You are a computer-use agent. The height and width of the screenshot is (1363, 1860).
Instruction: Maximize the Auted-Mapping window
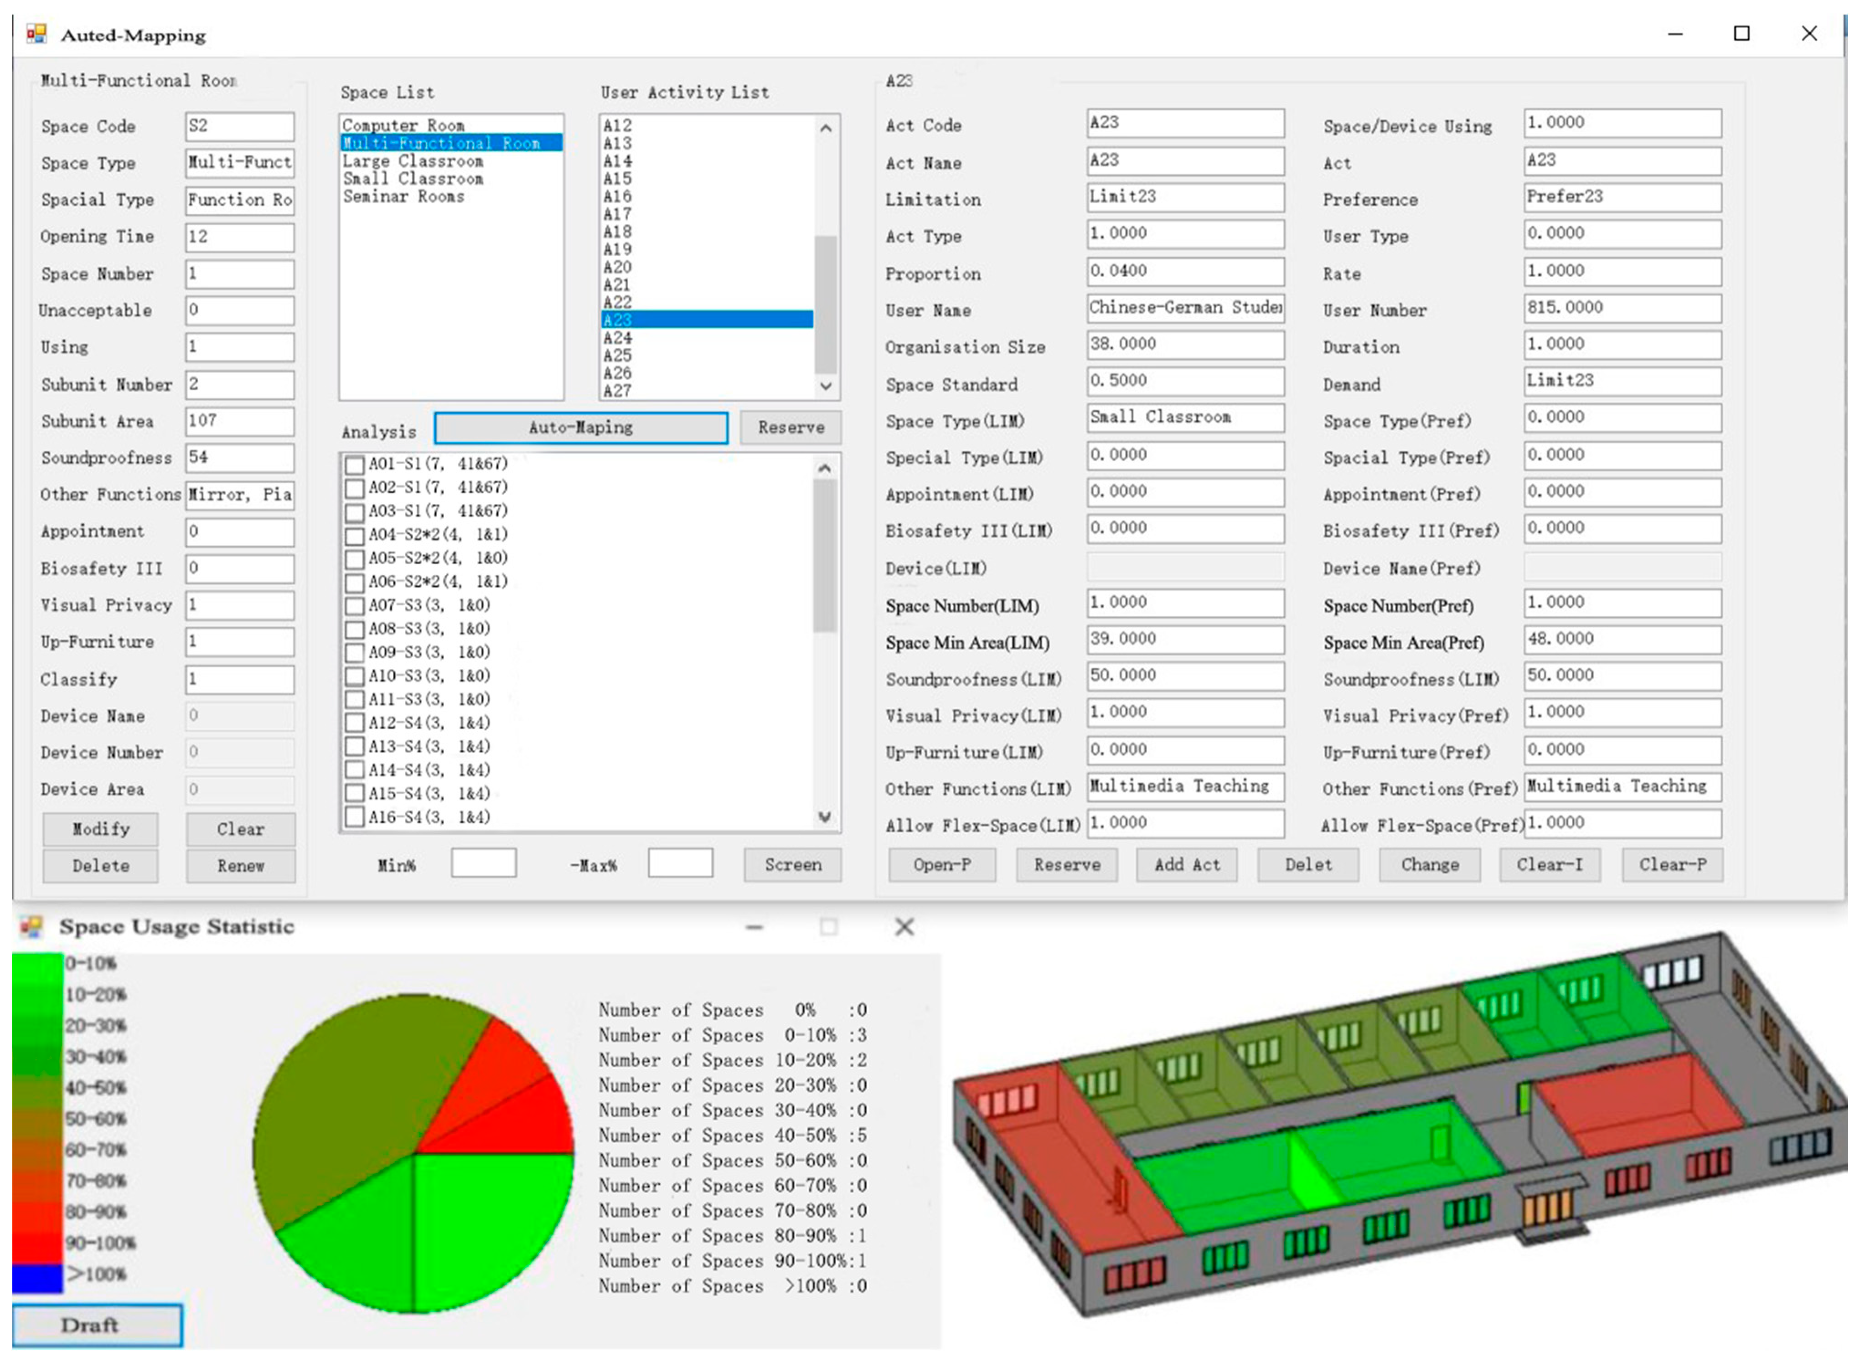point(1741,34)
